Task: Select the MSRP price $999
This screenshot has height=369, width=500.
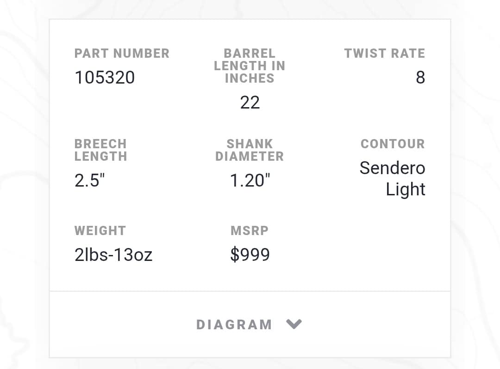Action: pos(250,254)
